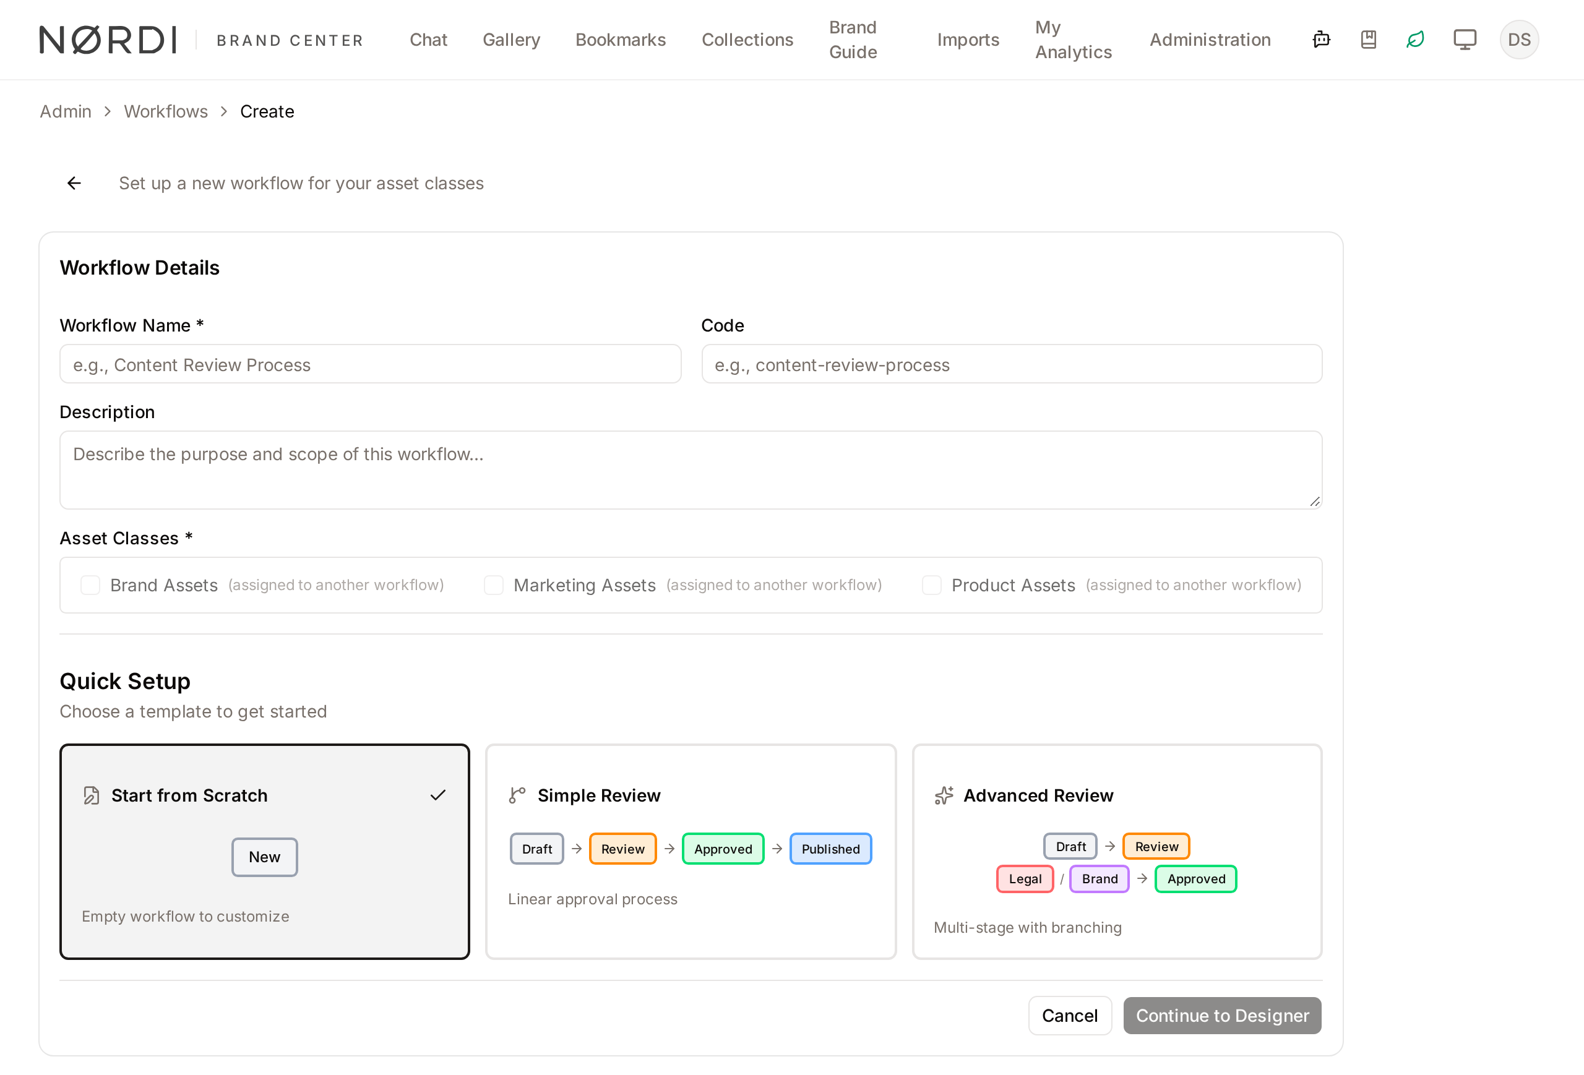The image size is (1584, 1075).
Task: Click the Advanced Review sparkle icon
Action: (x=944, y=795)
